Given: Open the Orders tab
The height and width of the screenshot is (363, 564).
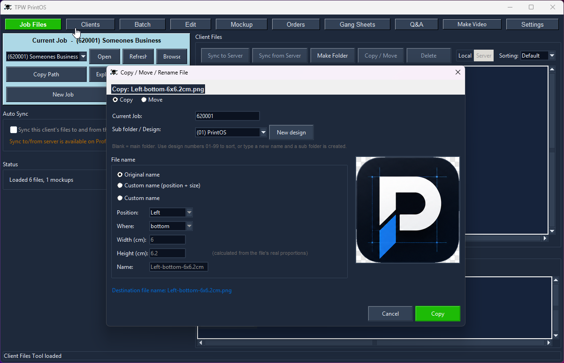Looking at the screenshot, I should click(x=296, y=24).
